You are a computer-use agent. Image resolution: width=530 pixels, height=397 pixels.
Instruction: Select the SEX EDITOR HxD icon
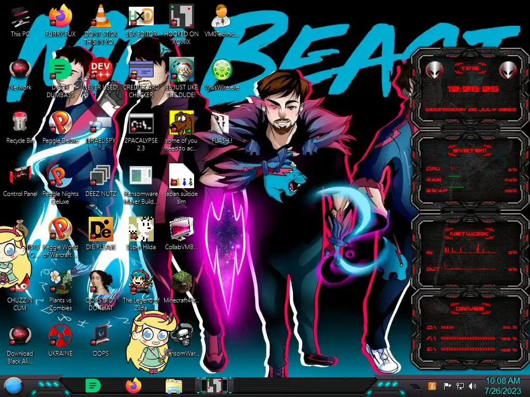tap(141, 22)
